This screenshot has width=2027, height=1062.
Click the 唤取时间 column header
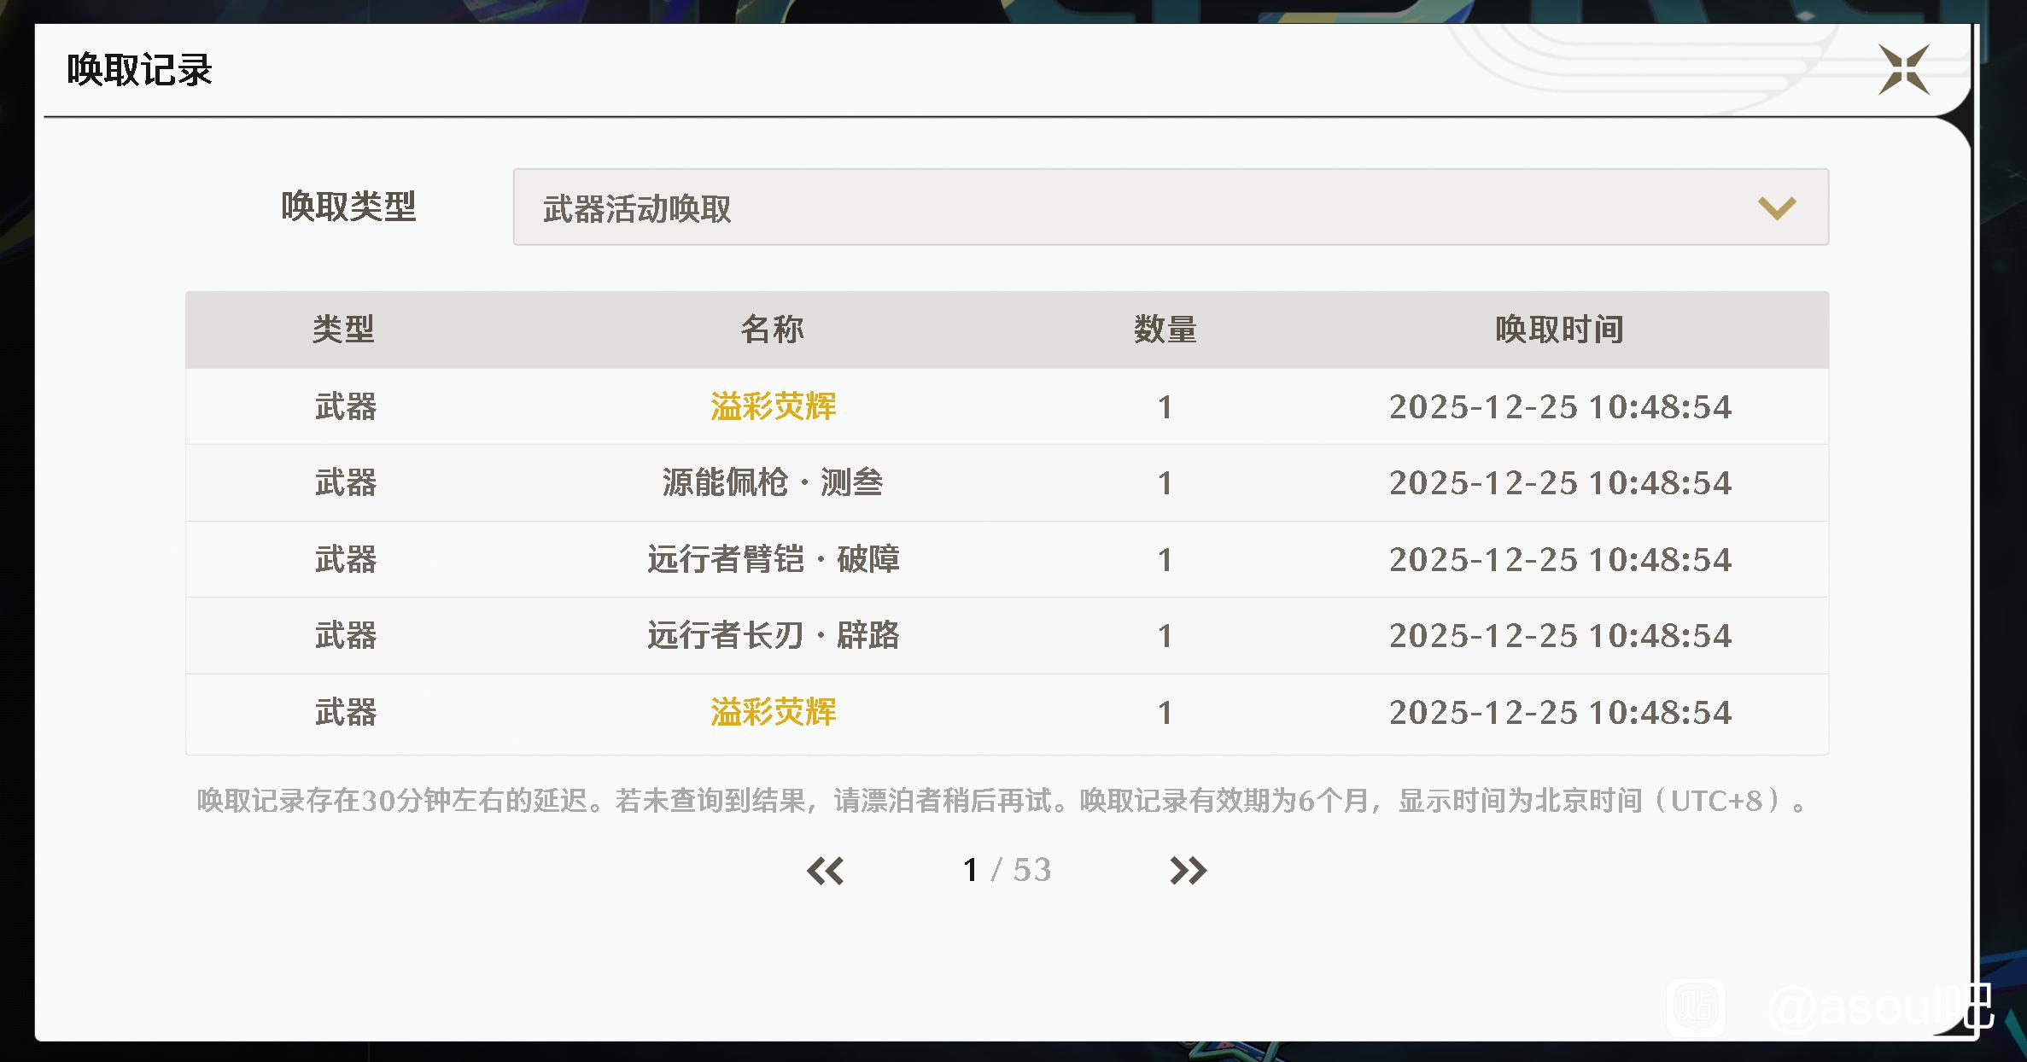[x=1559, y=330]
